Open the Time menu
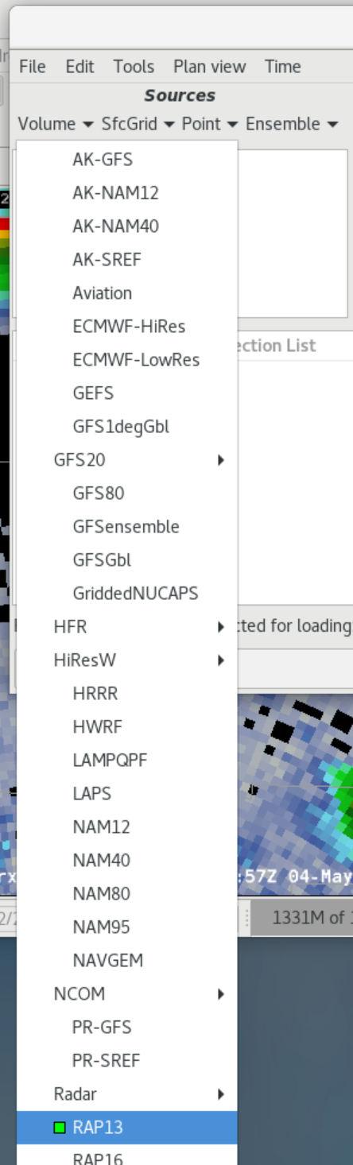The image size is (353, 1165). 283,67
